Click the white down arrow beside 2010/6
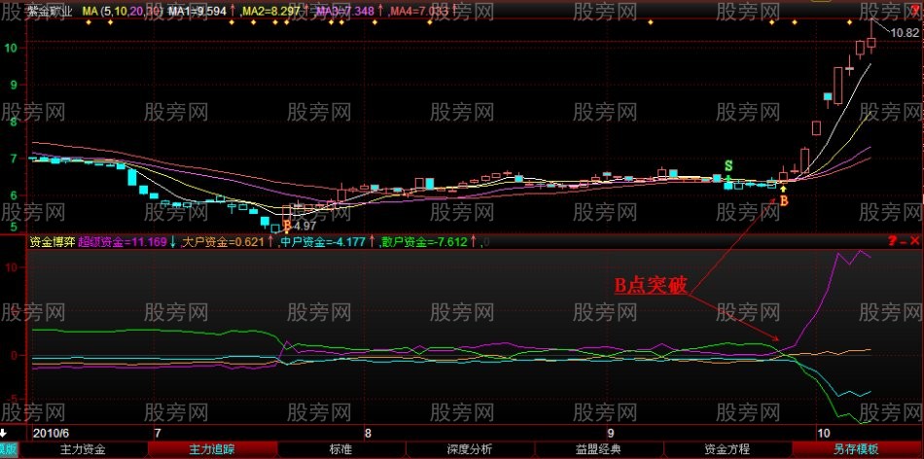The image size is (924, 459). pyautogui.click(x=4, y=433)
